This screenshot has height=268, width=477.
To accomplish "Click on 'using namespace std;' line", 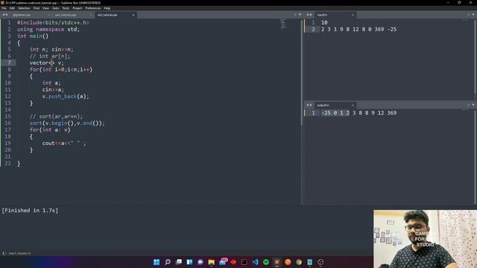I will point(48,29).
